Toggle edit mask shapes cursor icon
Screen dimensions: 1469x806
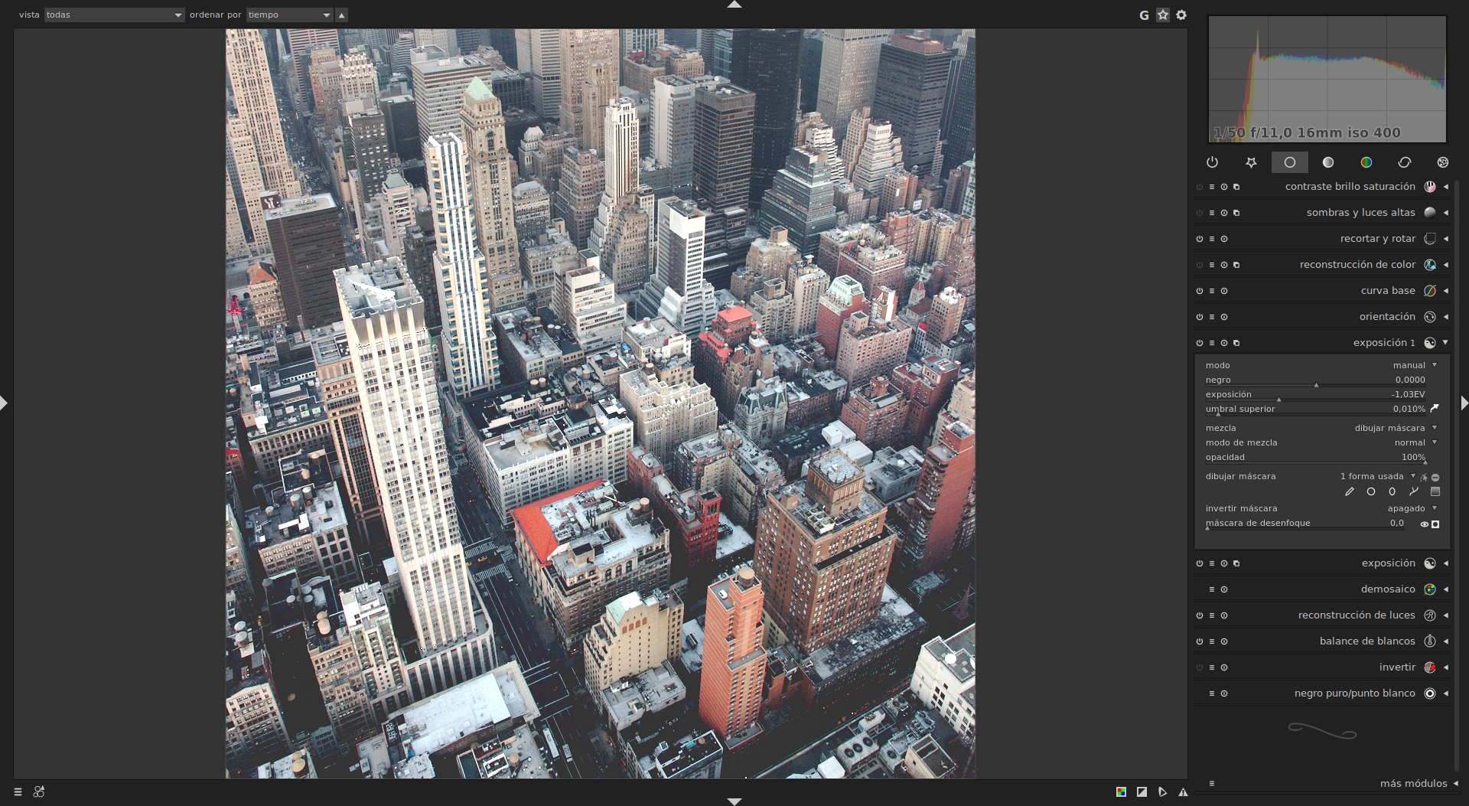1424,477
